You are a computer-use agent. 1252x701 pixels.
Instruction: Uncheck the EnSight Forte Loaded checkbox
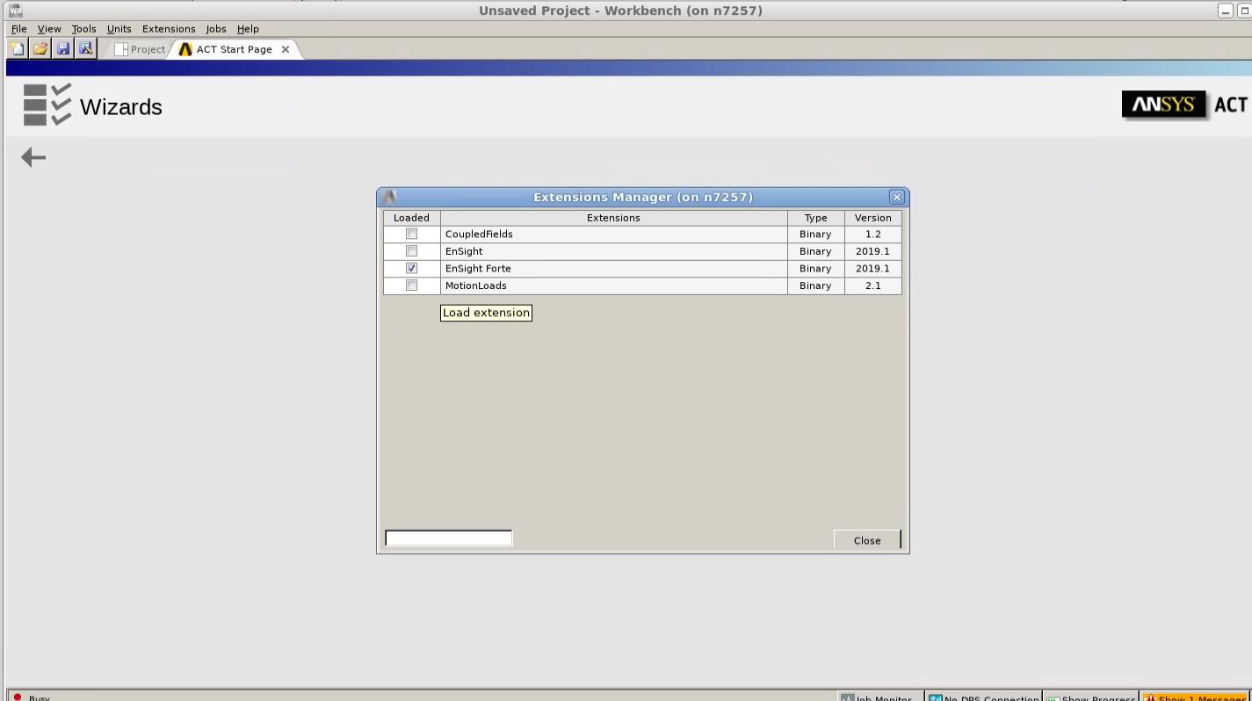click(411, 268)
